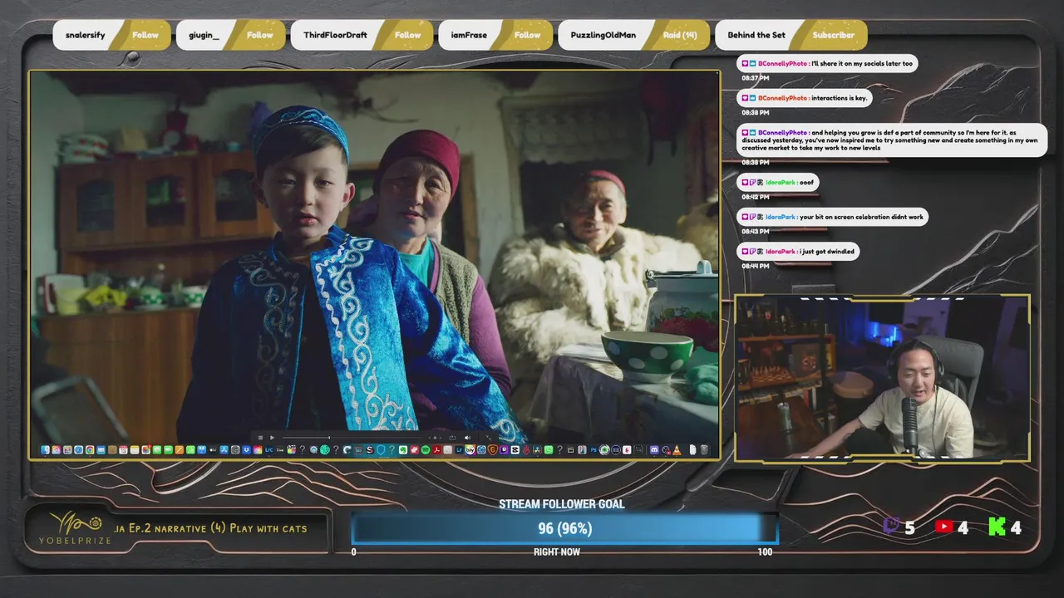Click the webcam feed thumbnail

click(x=883, y=378)
